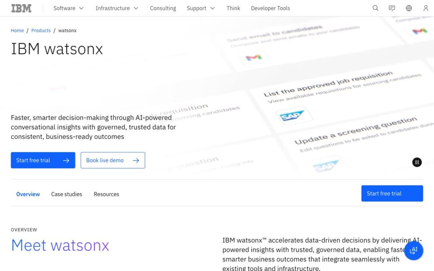Pause the hero background animation
Viewport: 434px width, 271px height.
click(x=417, y=162)
